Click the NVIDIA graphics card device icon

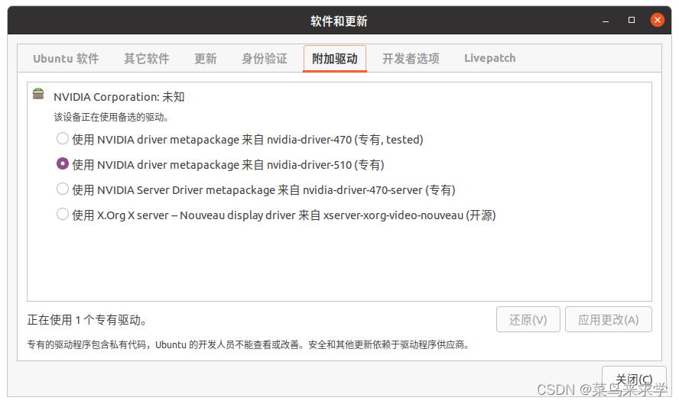point(38,93)
